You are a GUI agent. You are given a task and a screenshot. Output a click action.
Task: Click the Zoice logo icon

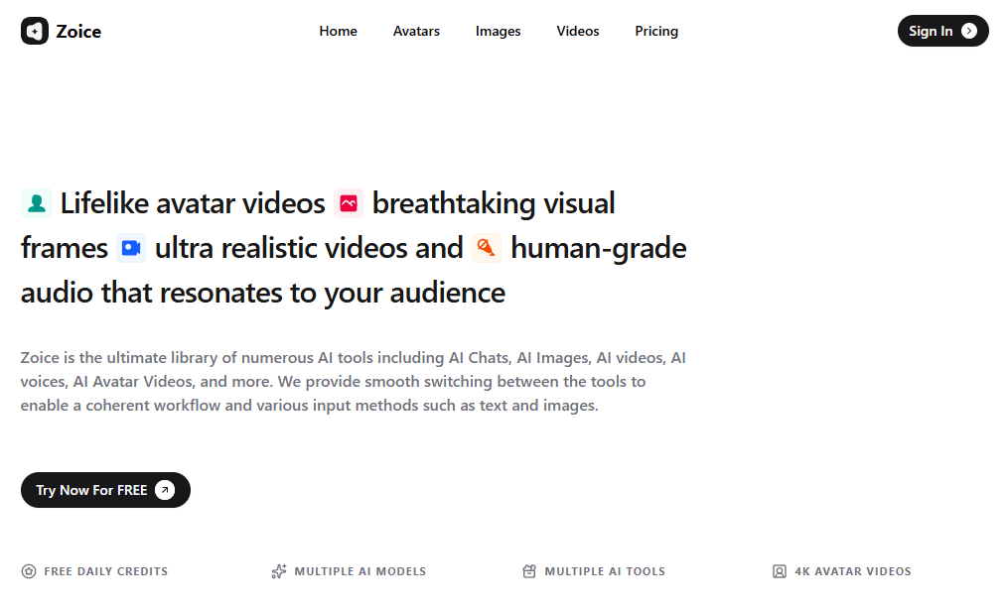click(35, 31)
